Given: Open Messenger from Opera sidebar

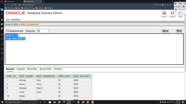Looking at the screenshot, I should [x=2, y=20].
